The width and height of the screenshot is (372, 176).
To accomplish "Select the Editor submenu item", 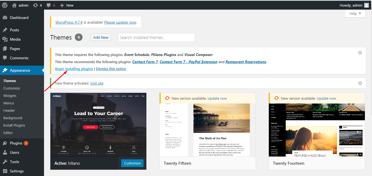I will (x=8, y=133).
